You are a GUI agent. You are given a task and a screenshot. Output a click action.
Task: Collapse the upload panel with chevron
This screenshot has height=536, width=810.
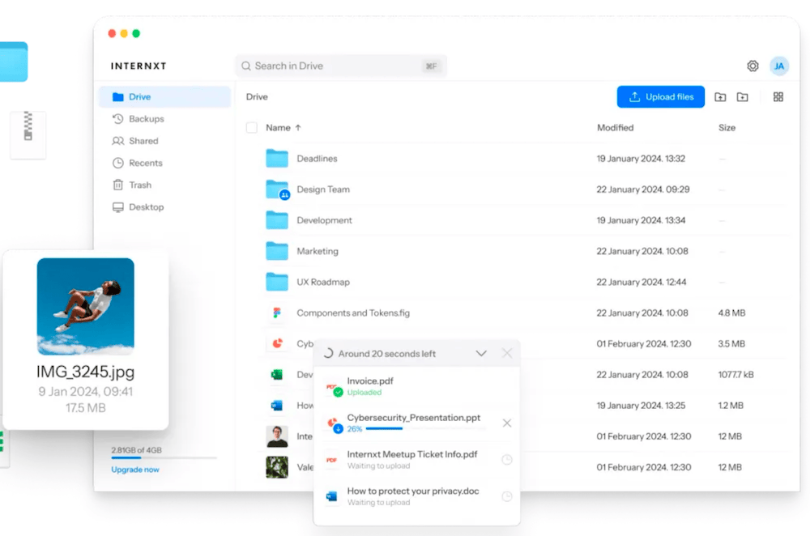click(x=481, y=353)
